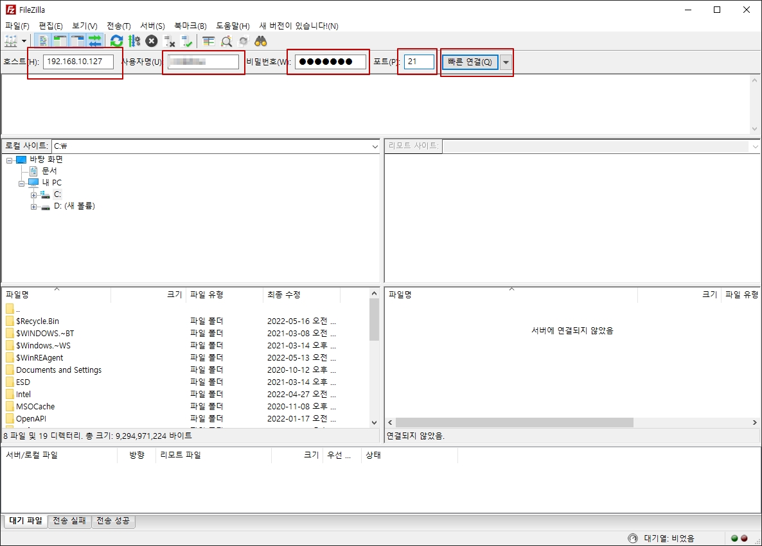Expand the D: (새 볼륨) drive node
This screenshot has width=762, height=546.
click(33, 207)
